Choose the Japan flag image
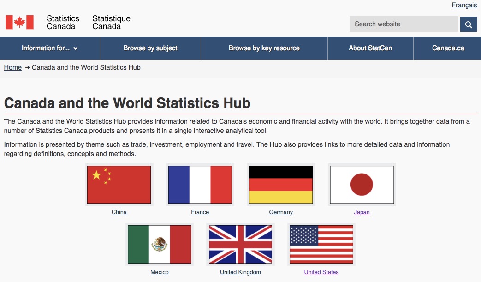 pyautogui.click(x=362, y=185)
